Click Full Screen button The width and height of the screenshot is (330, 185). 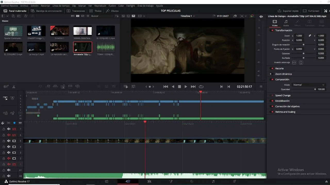pyautogui.click(x=311, y=11)
